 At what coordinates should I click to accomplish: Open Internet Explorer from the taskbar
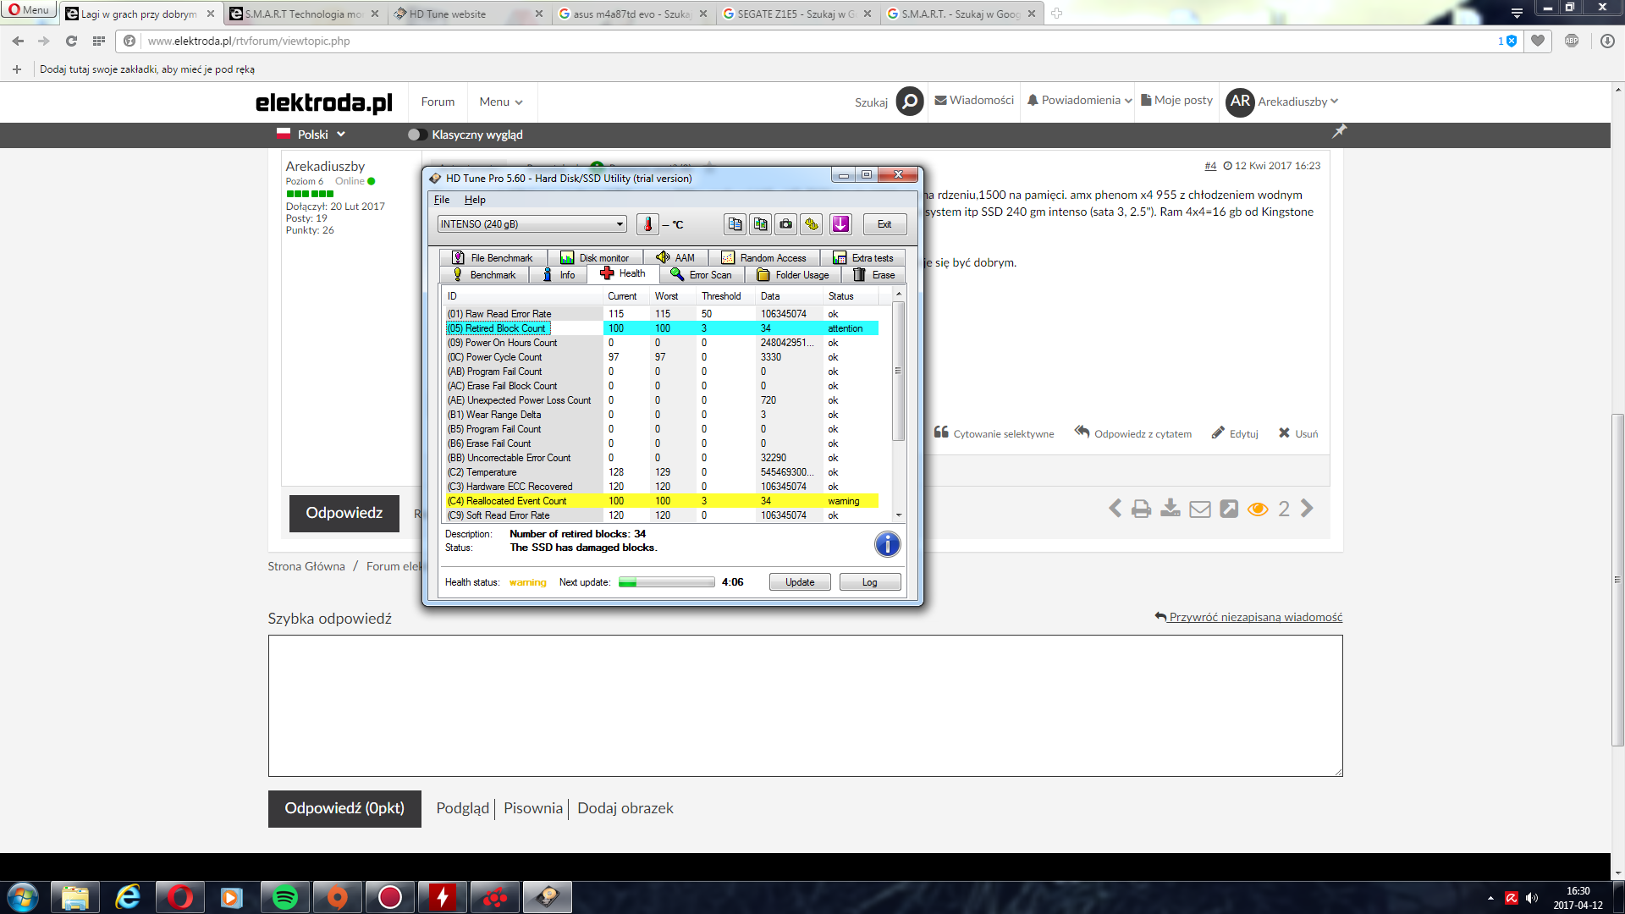(x=128, y=897)
